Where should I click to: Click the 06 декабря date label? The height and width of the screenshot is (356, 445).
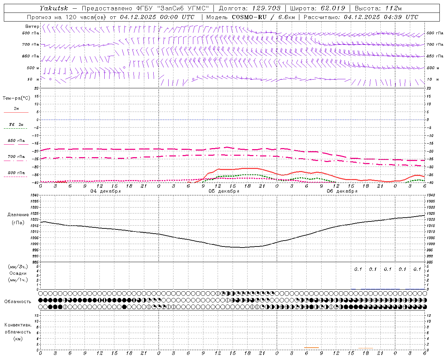(x=342, y=191)
